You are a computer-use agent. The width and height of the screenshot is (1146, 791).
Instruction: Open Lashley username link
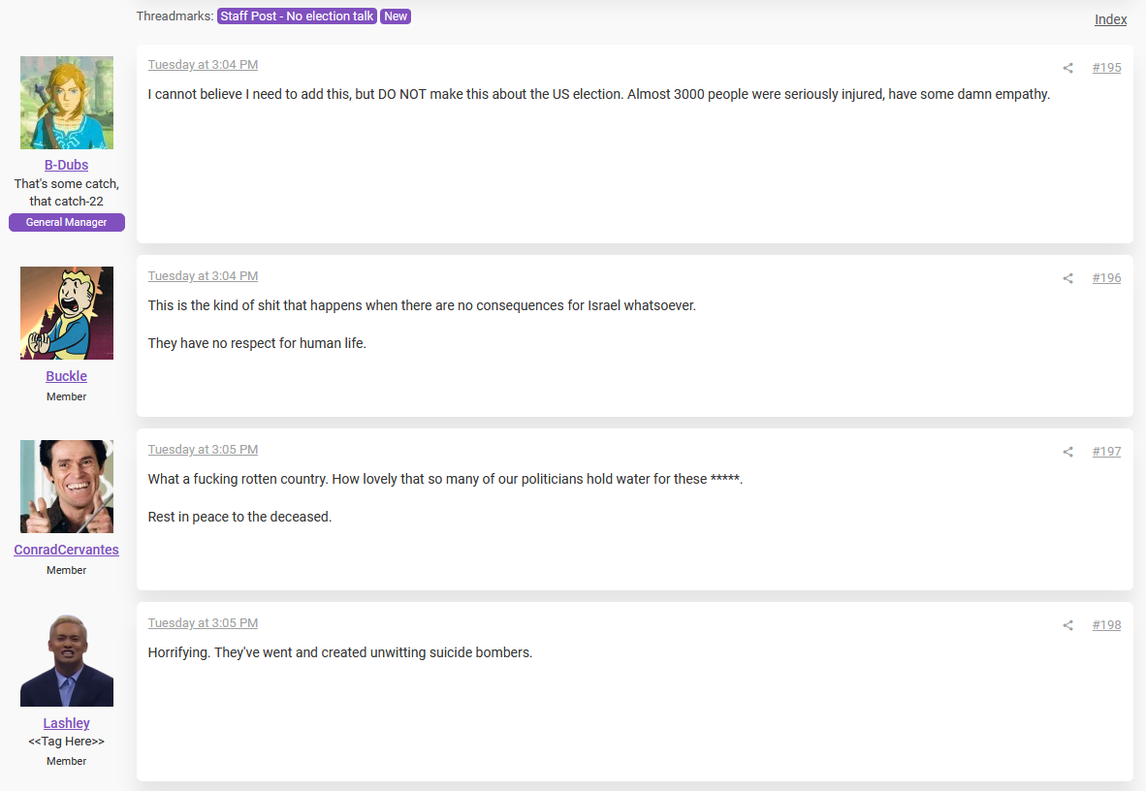click(x=67, y=723)
